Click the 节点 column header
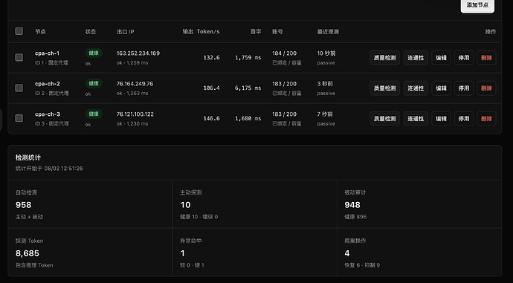 [x=41, y=32]
